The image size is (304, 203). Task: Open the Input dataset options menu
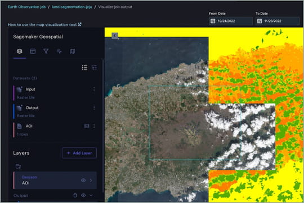coord(94,89)
